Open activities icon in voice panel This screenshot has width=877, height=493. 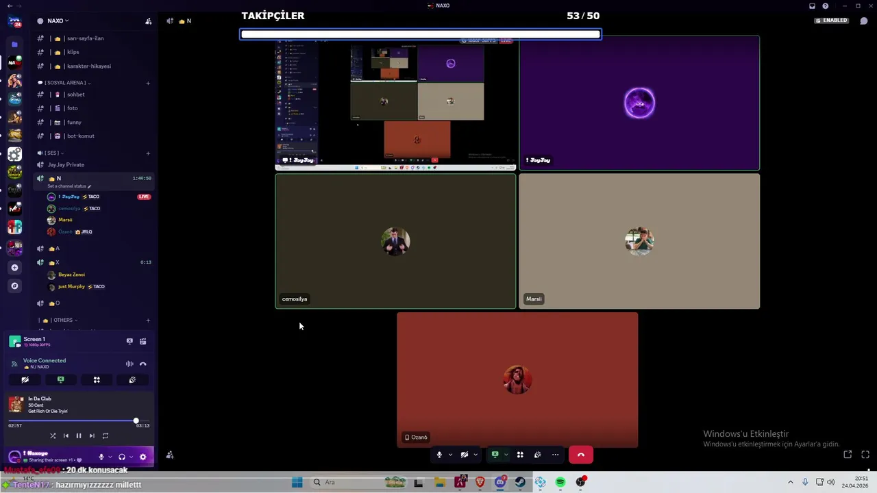tap(97, 380)
